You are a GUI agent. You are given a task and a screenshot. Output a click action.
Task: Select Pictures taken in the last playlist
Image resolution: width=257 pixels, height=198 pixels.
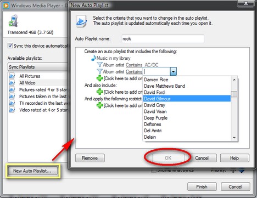point(38,97)
